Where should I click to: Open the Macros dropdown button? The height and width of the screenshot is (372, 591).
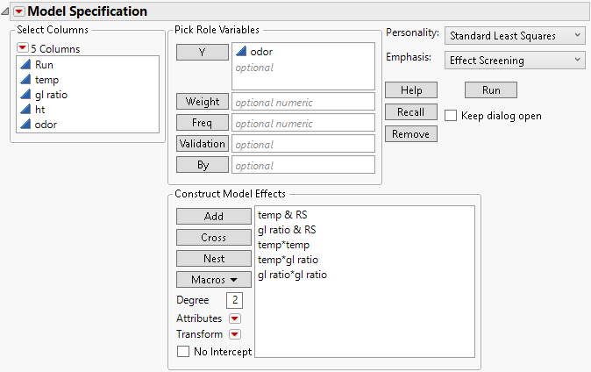213,279
